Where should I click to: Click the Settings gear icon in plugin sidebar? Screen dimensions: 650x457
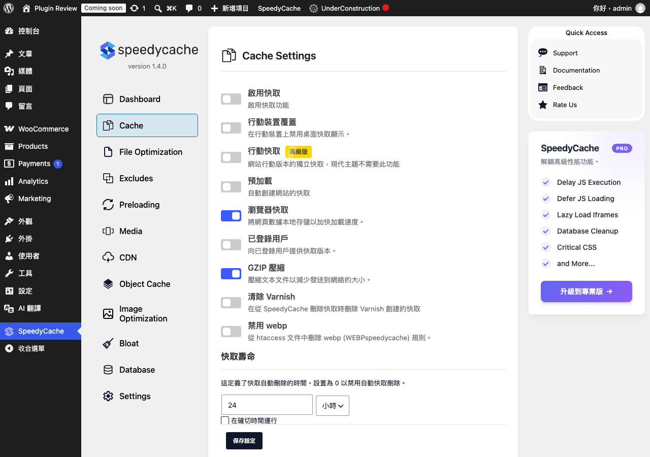tap(108, 396)
